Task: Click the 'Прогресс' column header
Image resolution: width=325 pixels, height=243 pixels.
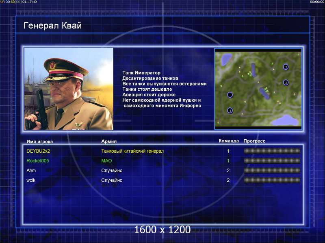Action: coord(254,141)
